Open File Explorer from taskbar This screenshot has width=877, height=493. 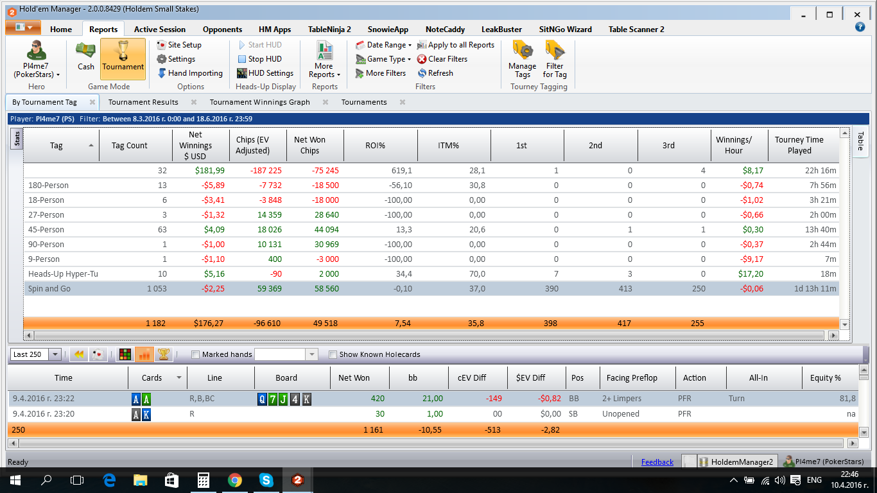pos(141,480)
